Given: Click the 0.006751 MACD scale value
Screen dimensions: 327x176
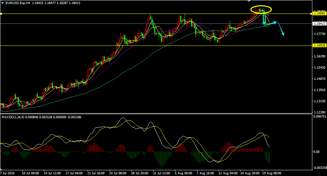Looking at the screenshot, I should [x=319, y=117].
